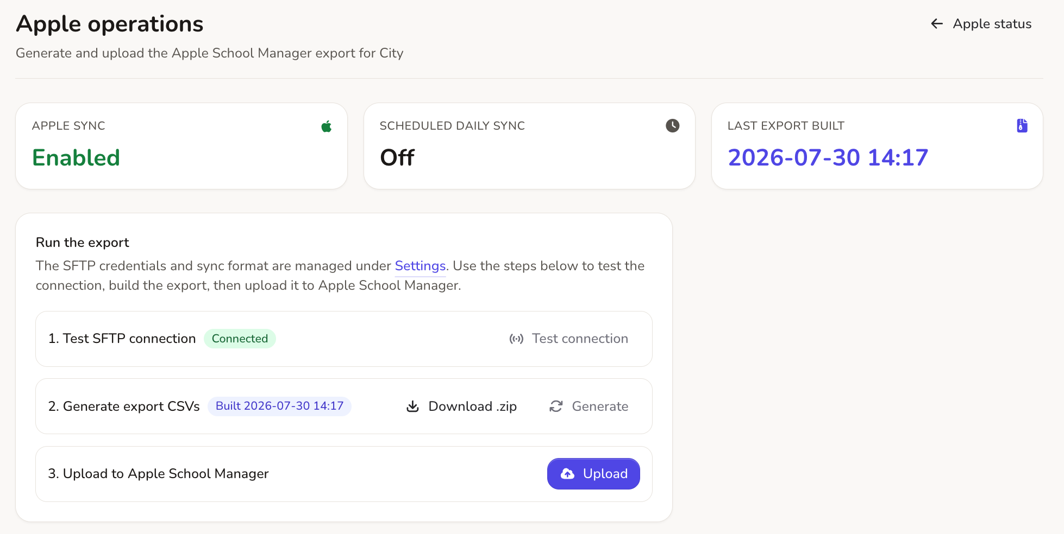The width and height of the screenshot is (1064, 534).
Task: Click the Apple operations heading
Action: (x=110, y=24)
